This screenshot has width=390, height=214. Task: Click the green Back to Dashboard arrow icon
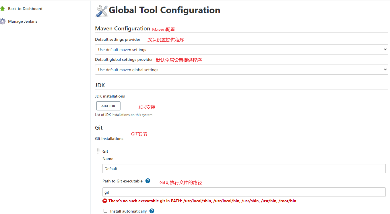3,8
